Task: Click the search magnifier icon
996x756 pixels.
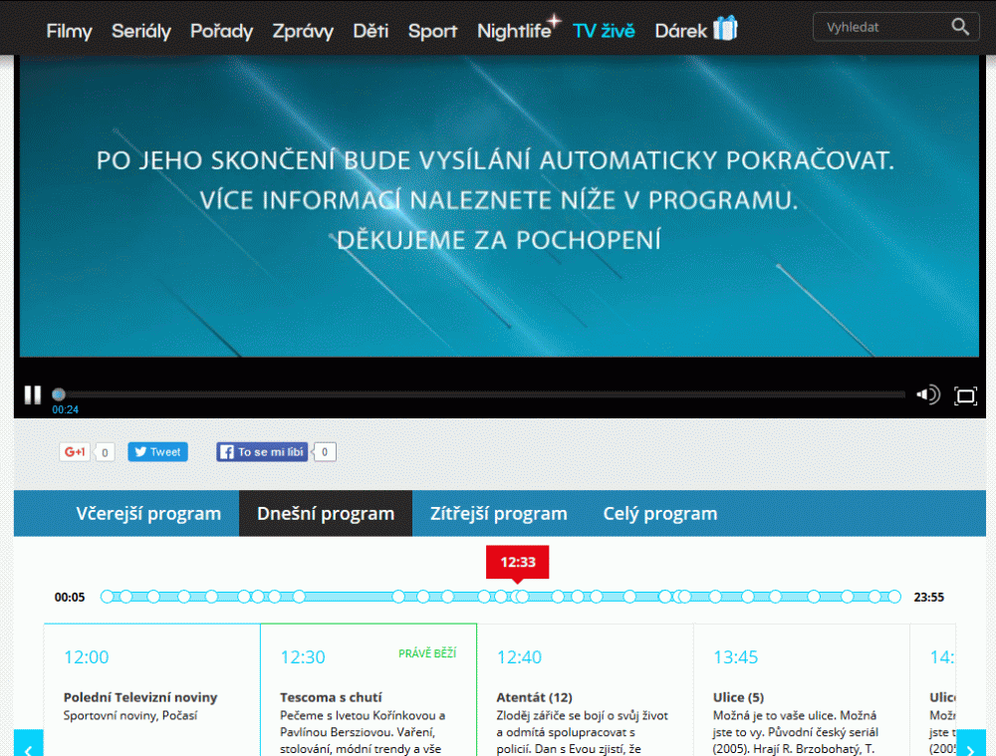Action: pyautogui.click(x=959, y=27)
